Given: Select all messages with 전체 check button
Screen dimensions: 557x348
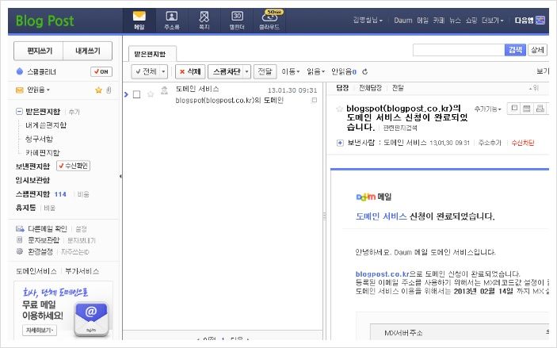Looking at the screenshot, I should click(146, 71).
